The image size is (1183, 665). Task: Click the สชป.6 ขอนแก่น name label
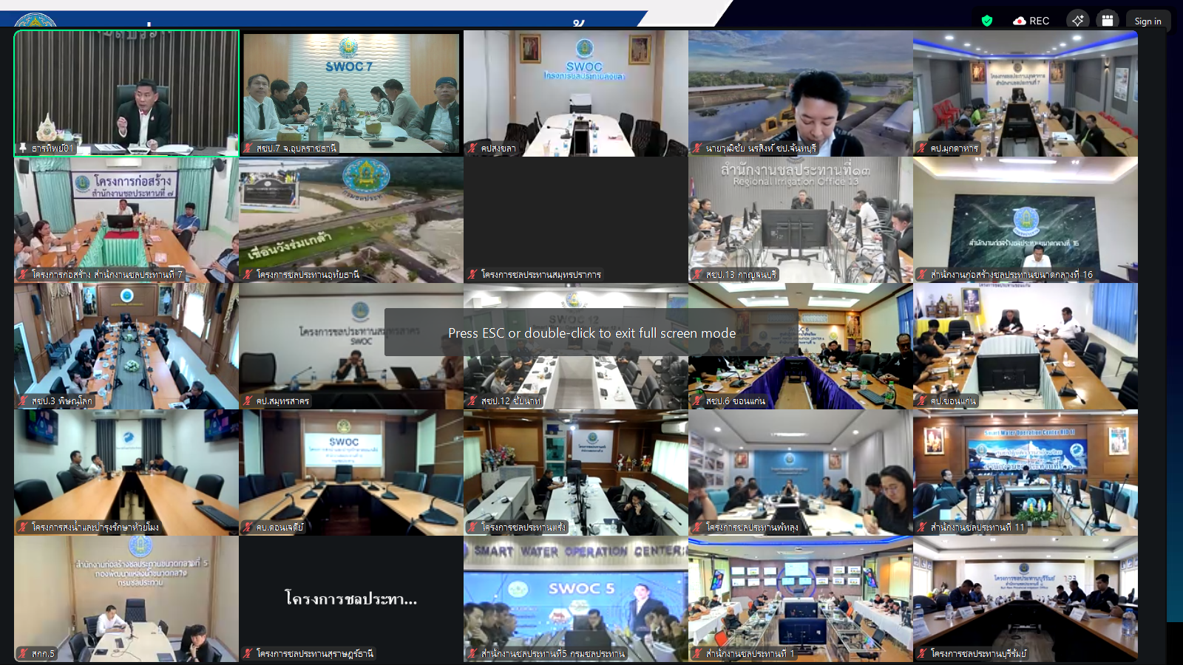[735, 401]
